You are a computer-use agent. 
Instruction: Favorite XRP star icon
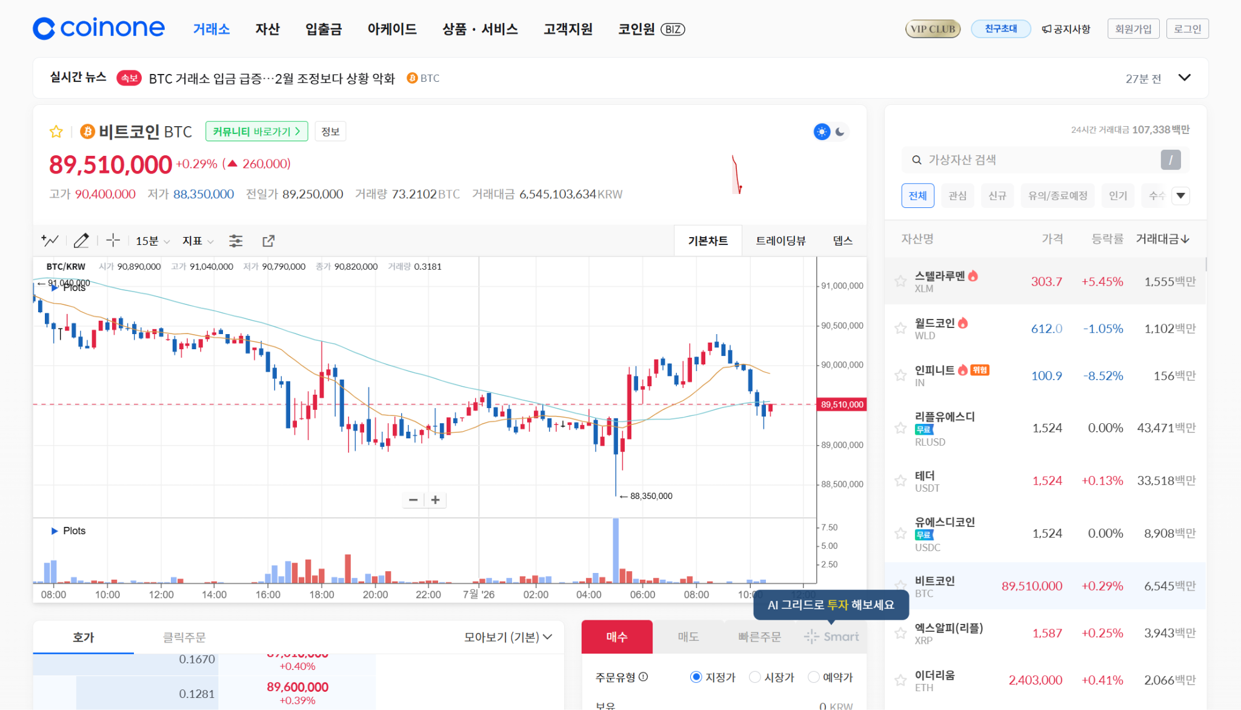[x=900, y=633]
